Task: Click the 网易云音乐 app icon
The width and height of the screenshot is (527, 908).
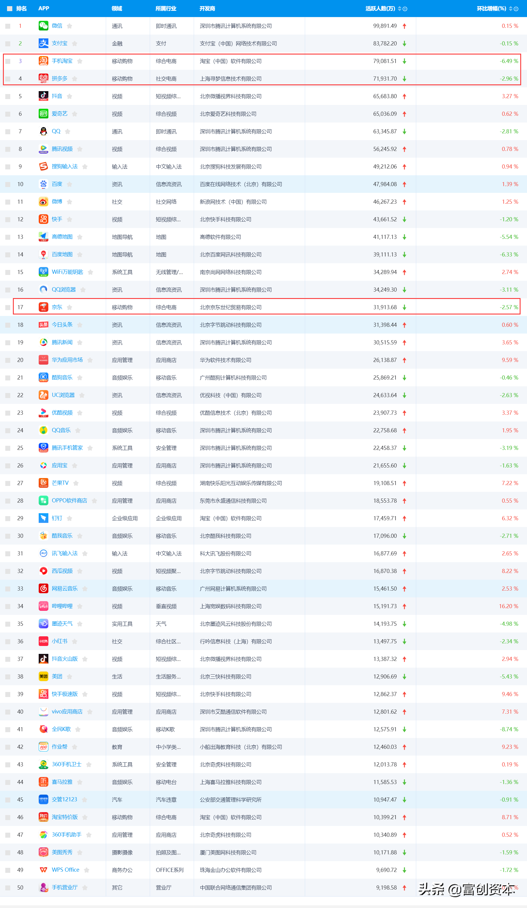Action: coord(43,589)
